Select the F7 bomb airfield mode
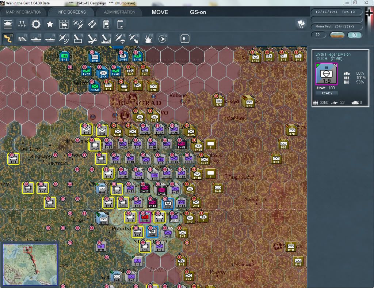This screenshot has width=374, height=288. coord(92,38)
